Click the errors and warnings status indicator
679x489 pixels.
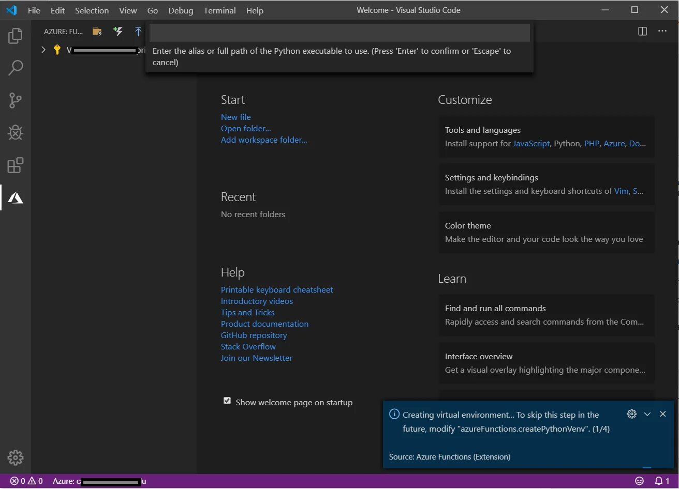click(26, 481)
